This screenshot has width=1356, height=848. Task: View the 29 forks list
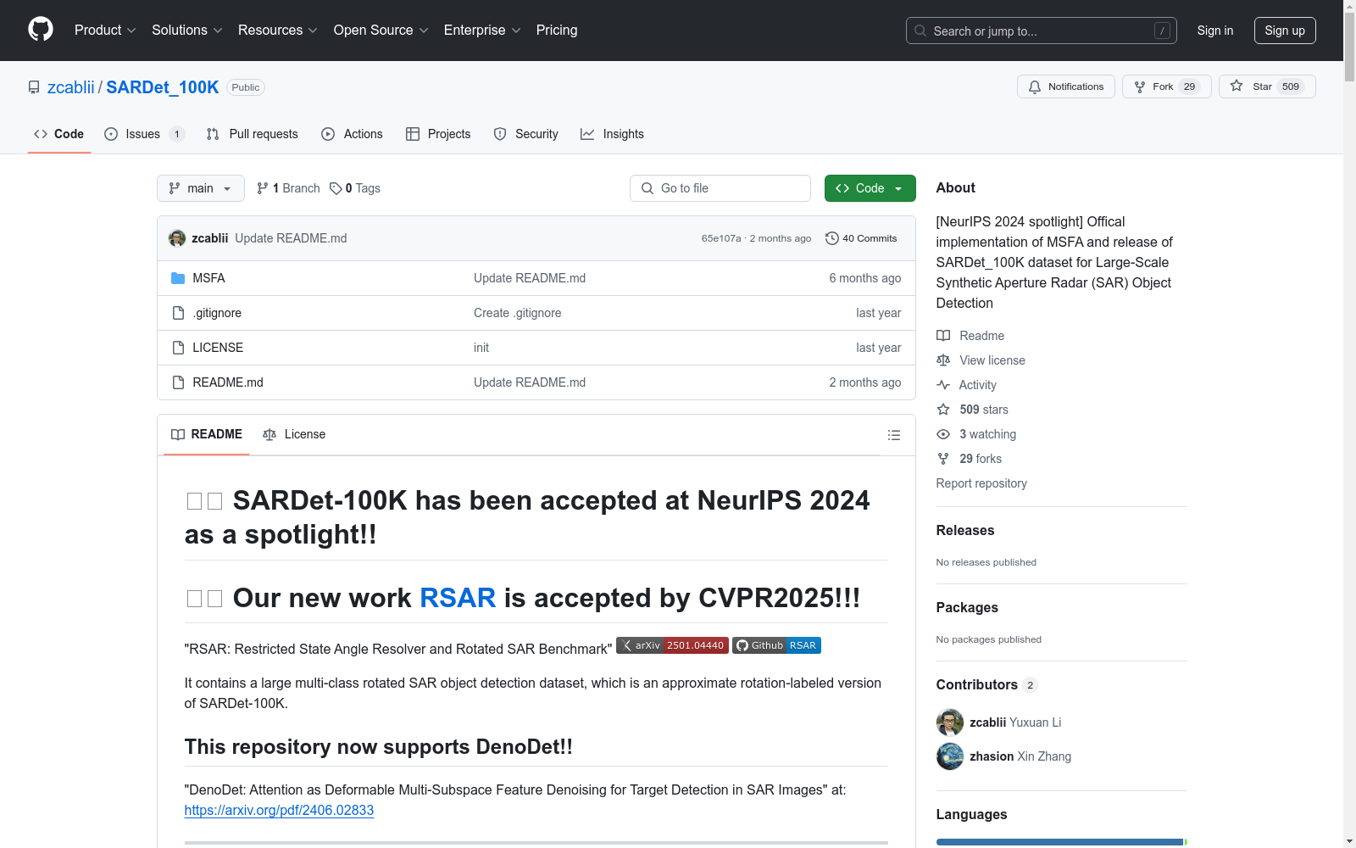980,459
